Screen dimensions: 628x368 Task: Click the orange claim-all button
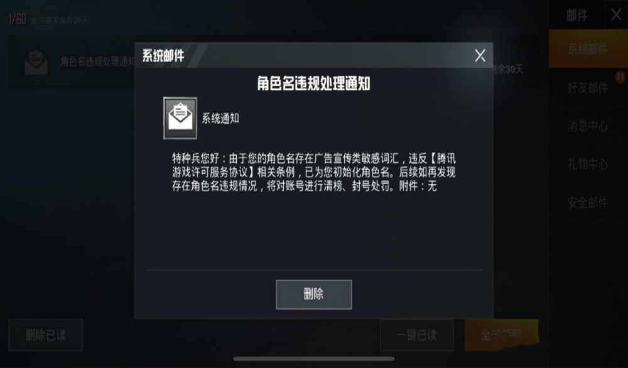pyautogui.click(x=501, y=335)
